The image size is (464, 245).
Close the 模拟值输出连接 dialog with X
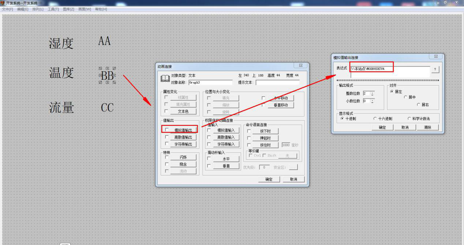click(x=436, y=57)
